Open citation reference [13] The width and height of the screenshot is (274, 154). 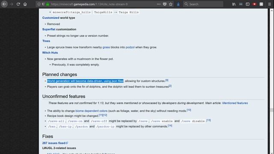[x=208, y=120]
